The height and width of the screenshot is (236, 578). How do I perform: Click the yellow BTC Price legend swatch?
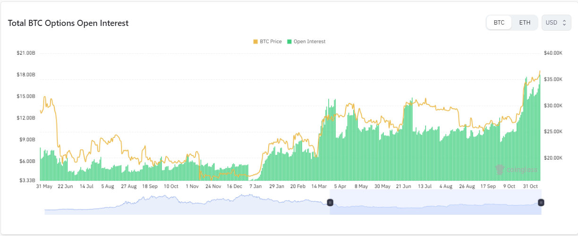[255, 42]
